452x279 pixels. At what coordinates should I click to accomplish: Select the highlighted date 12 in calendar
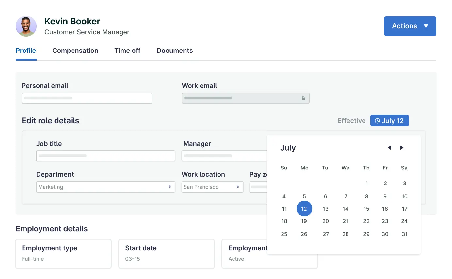pyautogui.click(x=304, y=209)
